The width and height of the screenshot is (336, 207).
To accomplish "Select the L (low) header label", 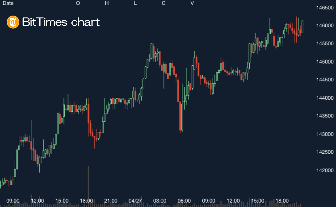I will pyautogui.click(x=135, y=3).
